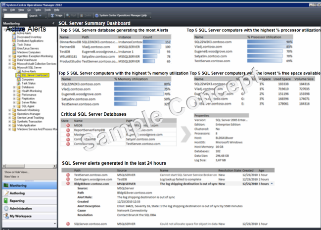Click DanRogers.woodgrove.com alert error icon
Screen dimensions: 321x230
click(68, 179)
